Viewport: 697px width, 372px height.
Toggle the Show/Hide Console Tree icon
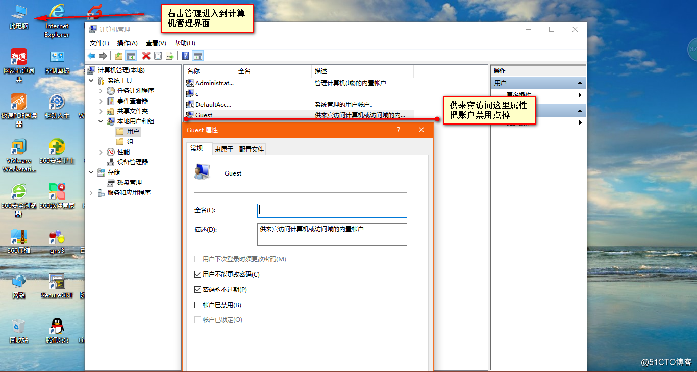(x=131, y=56)
